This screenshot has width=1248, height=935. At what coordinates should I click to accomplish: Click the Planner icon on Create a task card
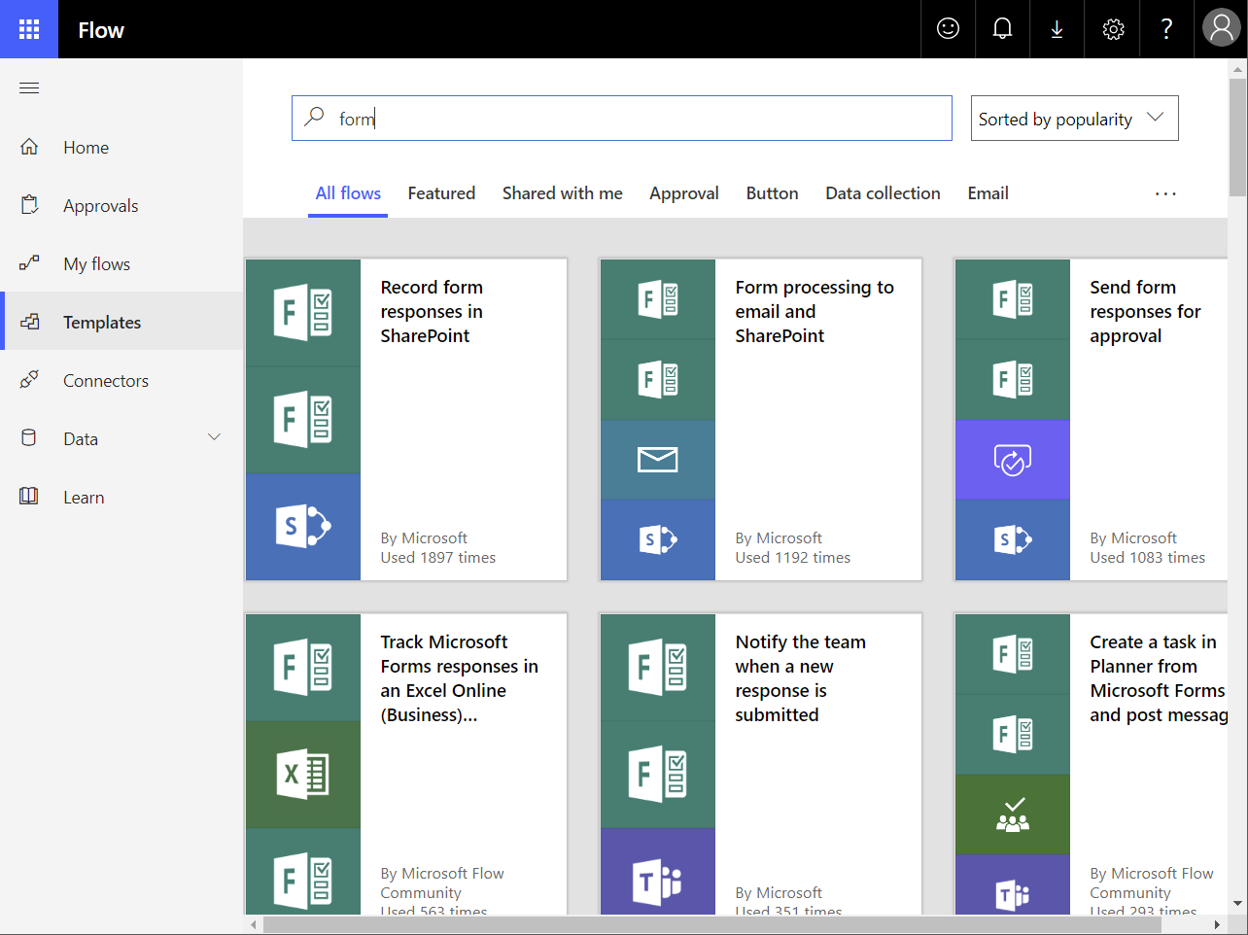(1012, 814)
